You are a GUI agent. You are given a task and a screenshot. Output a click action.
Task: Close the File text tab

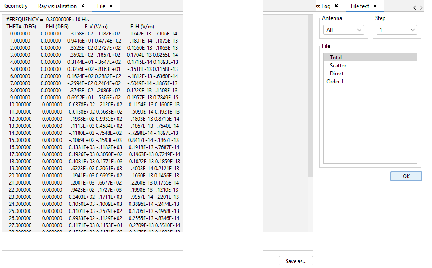pyautogui.click(x=375, y=6)
